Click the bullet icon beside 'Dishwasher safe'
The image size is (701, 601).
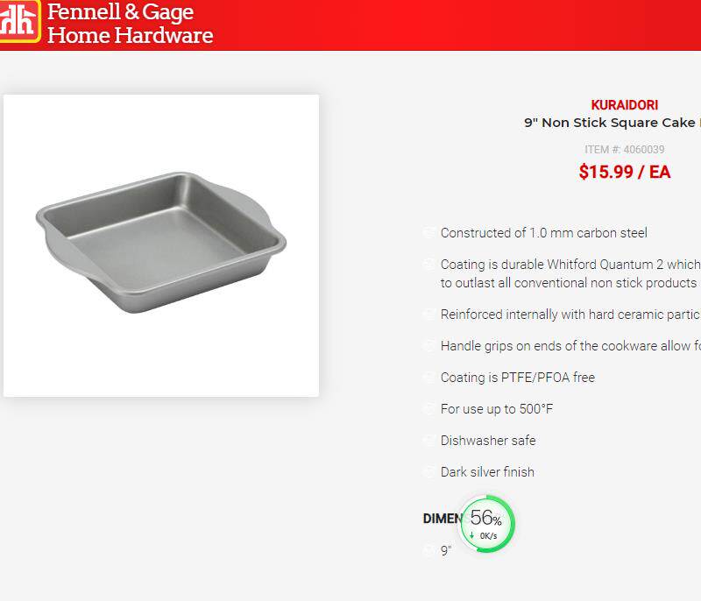pyautogui.click(x=428, y=441)
